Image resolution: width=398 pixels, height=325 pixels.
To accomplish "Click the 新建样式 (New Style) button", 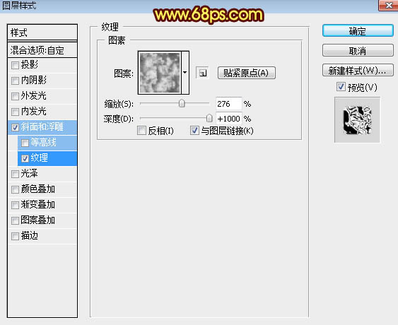I will (358, 70).
